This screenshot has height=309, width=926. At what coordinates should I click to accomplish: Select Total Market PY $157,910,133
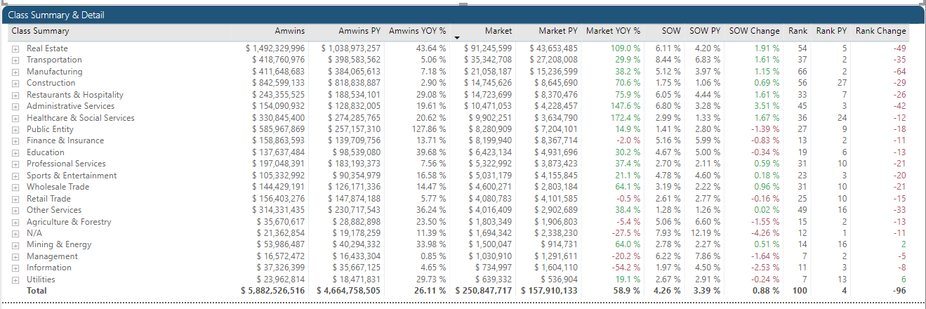(550, 291)
